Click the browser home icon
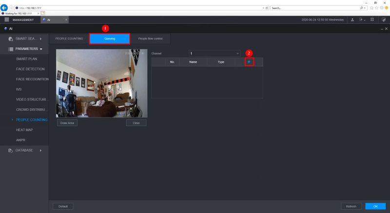The height and width of the screenshot is (213, 390). pos(371,8)
